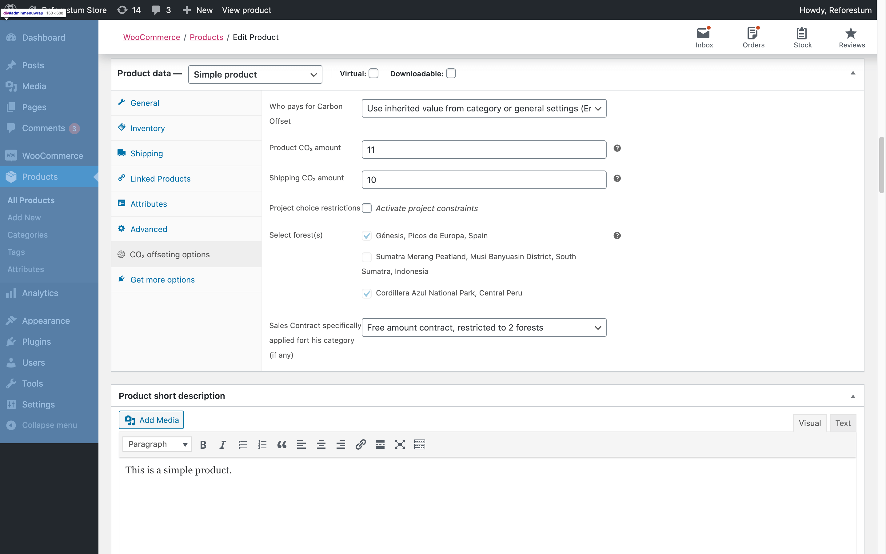This screenshot has height=554, width=886.
Task: Open the Orders panel icon
Action: click(x=754, y=37)
